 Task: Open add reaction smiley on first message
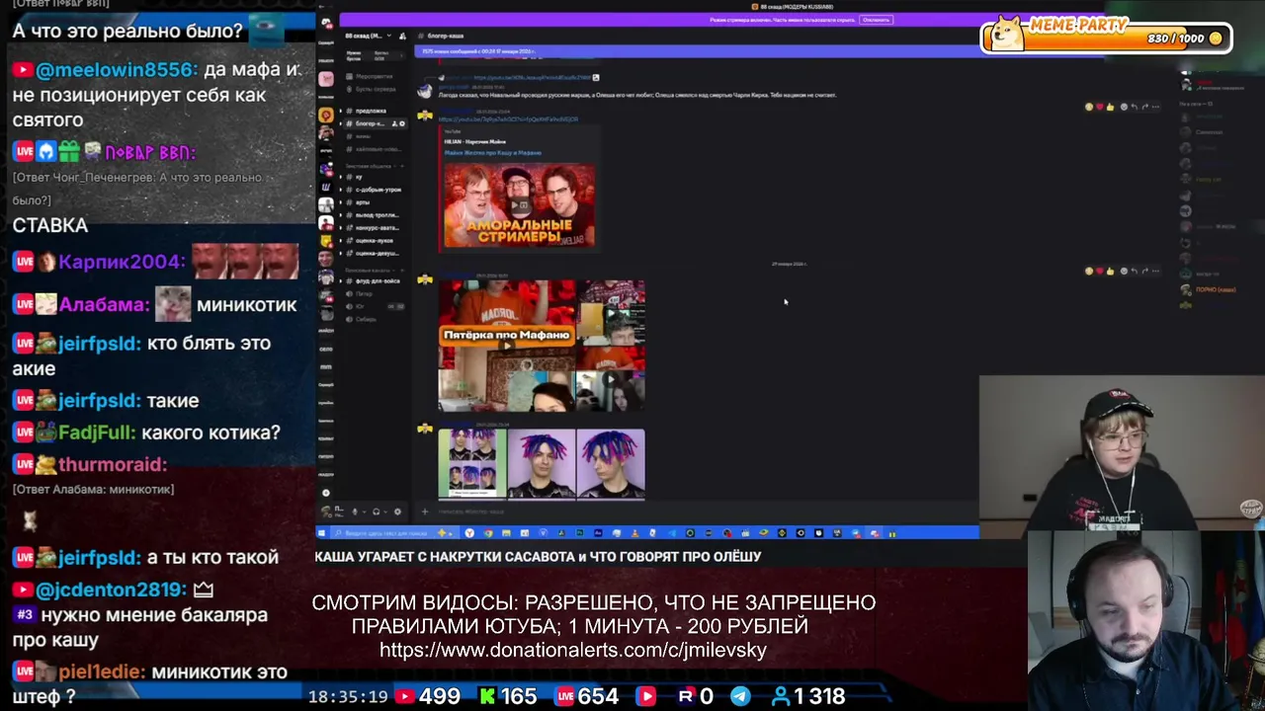coord(1124,107)
